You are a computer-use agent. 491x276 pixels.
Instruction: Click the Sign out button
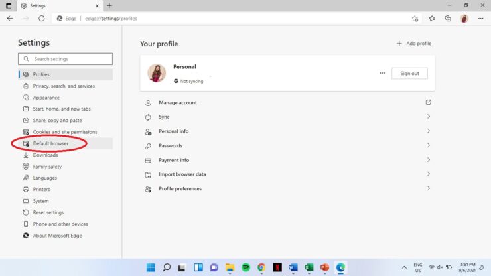click(409, 73)
